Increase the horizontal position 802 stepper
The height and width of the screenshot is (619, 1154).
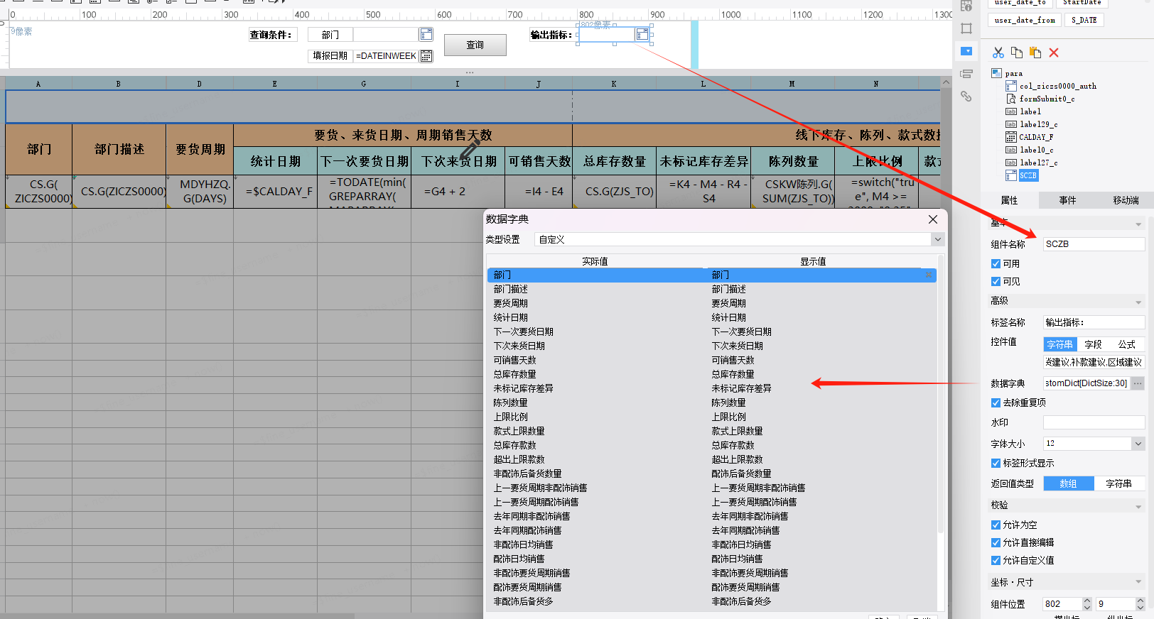[1086, 601]
